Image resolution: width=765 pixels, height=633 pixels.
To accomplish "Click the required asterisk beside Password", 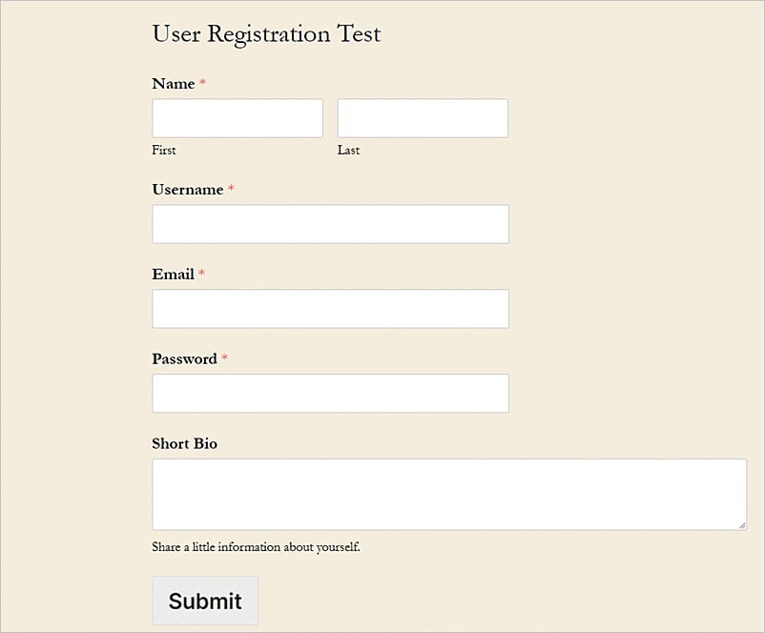I will (x=225, y=359).
